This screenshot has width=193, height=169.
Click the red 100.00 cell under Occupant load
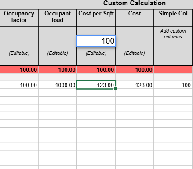[58, 69]
